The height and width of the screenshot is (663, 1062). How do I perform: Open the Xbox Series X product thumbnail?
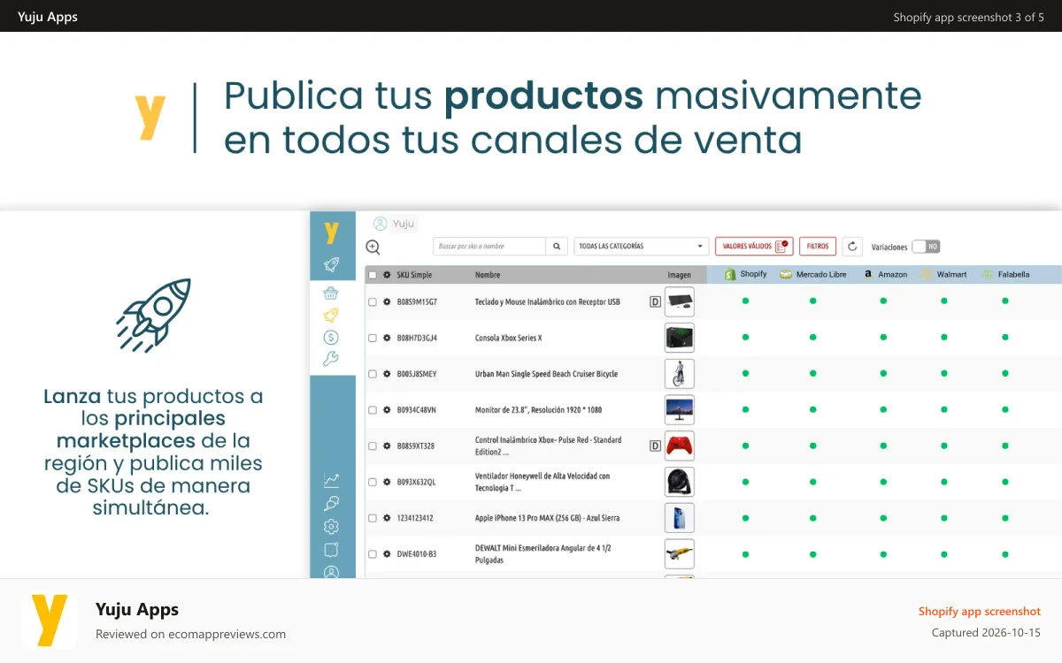pyautogui.click(x=680, y=338)
